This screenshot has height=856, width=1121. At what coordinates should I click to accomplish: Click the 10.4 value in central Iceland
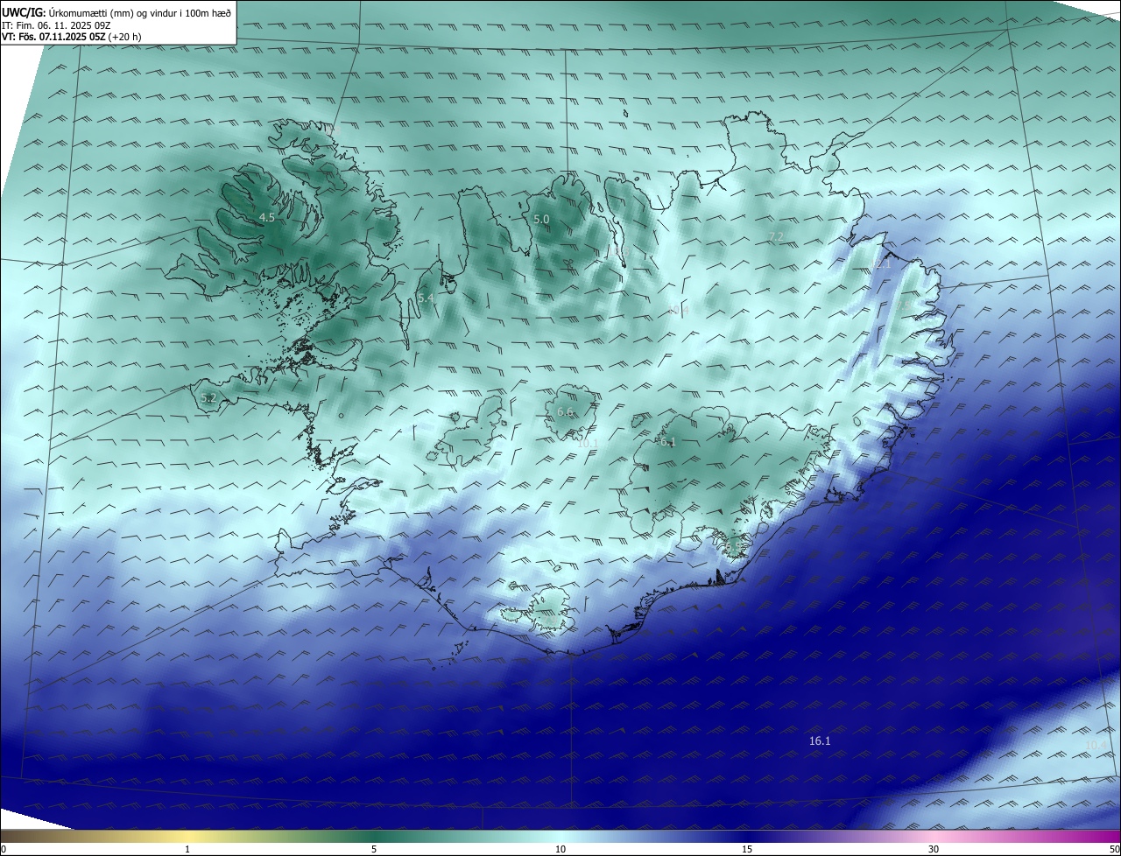pyautogui.click(x=679, y=310)
